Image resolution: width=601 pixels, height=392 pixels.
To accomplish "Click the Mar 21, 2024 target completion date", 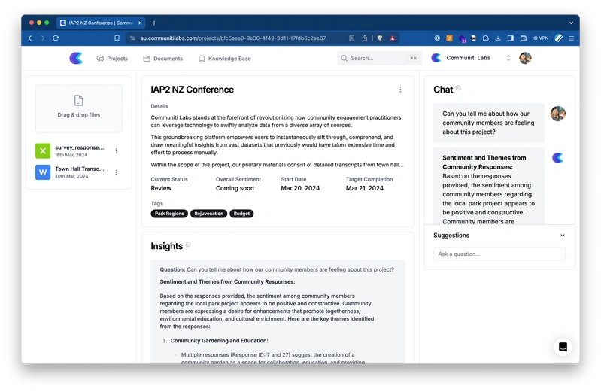I will pos(365,188).
